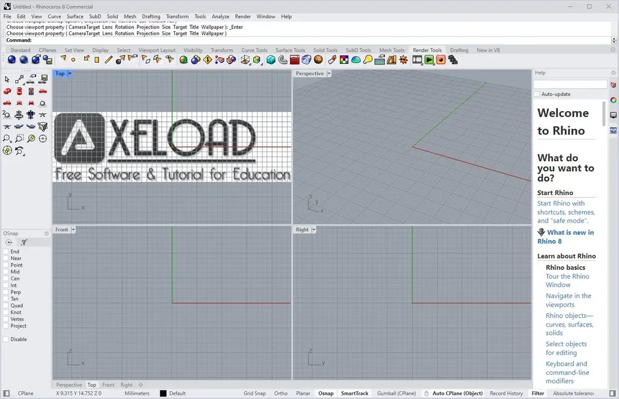Open the Default layer selector in status bar
This screenshot has height=399, width=619.
tap(177, 393)
